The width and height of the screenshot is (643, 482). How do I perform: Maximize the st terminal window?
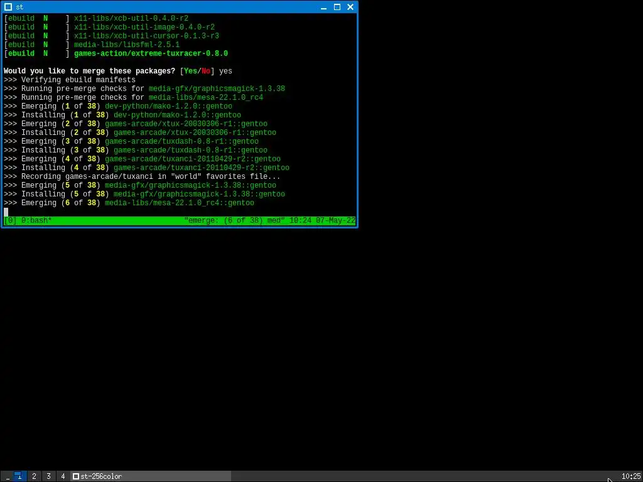pos(337,7)
